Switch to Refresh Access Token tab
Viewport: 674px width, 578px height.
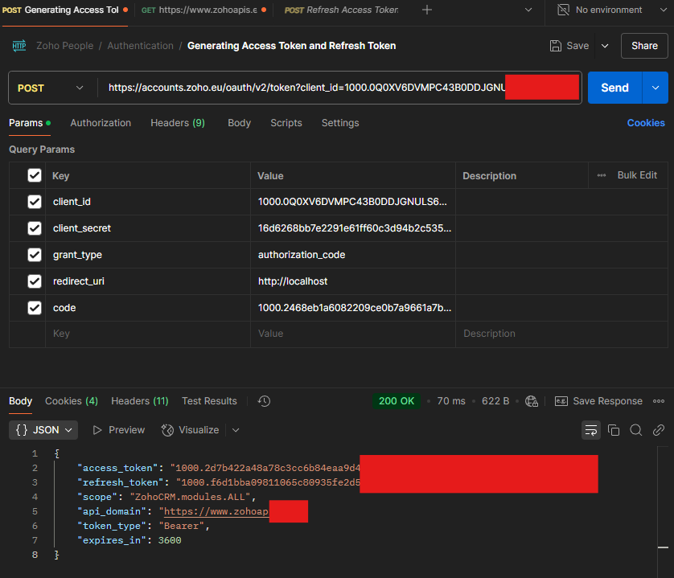341,10
